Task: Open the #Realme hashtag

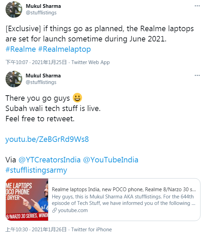Action: pos(21,49)
